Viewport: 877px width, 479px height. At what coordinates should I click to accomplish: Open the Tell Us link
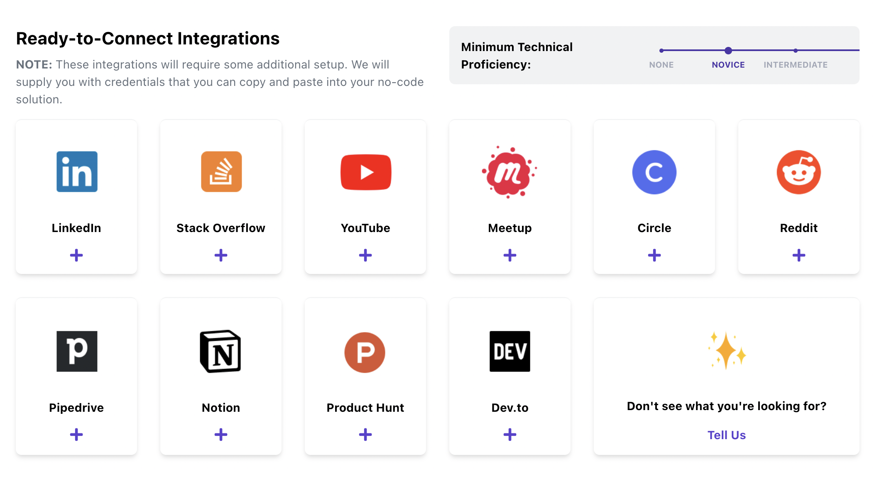(x=727, y=435)
